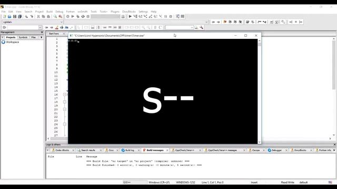
Task: Open the Start here editor tab
Action: coord(54,34)
